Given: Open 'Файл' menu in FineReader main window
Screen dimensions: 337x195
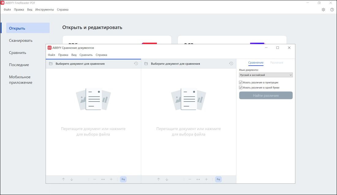Looking at the screenshot, I should [x=7, y=10].
